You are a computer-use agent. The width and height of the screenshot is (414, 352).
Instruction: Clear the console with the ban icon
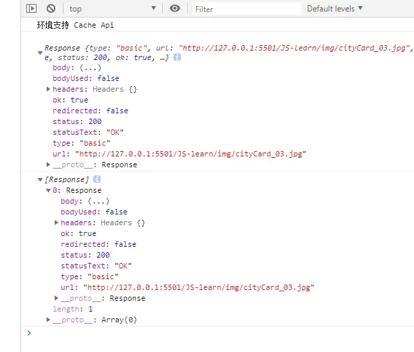(51, 9)
